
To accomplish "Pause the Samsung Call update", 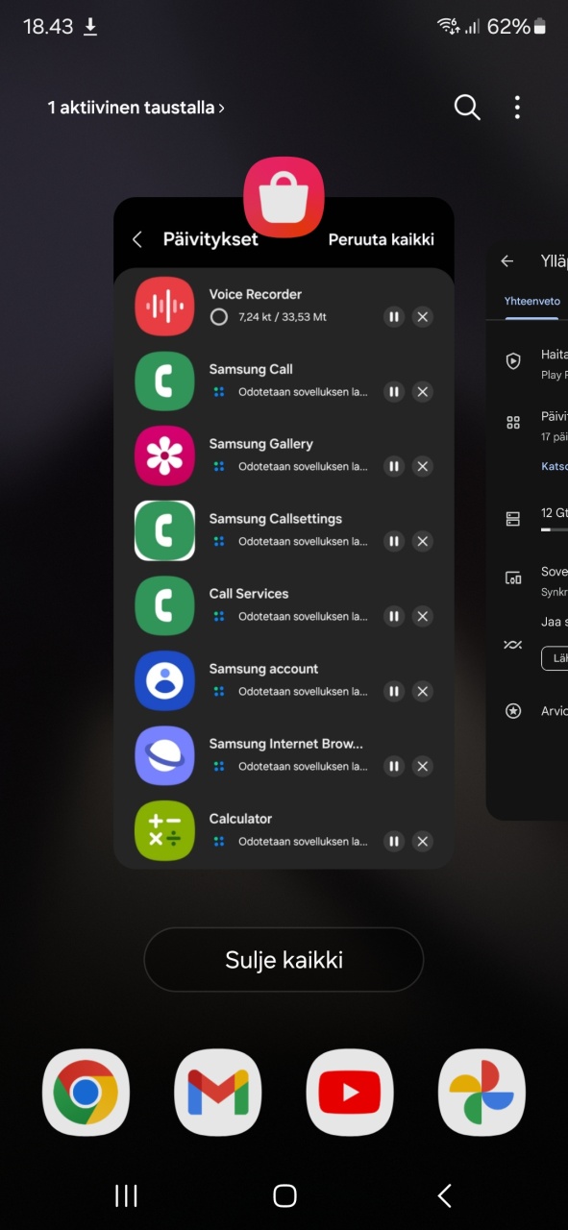I will [x=393, y=391].
